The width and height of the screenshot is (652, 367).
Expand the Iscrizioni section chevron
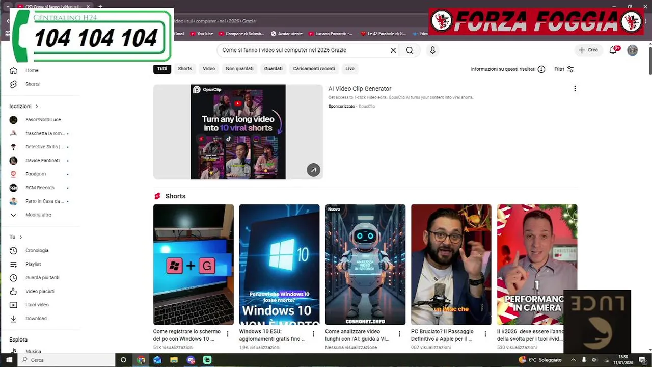[x=37, y=107]
